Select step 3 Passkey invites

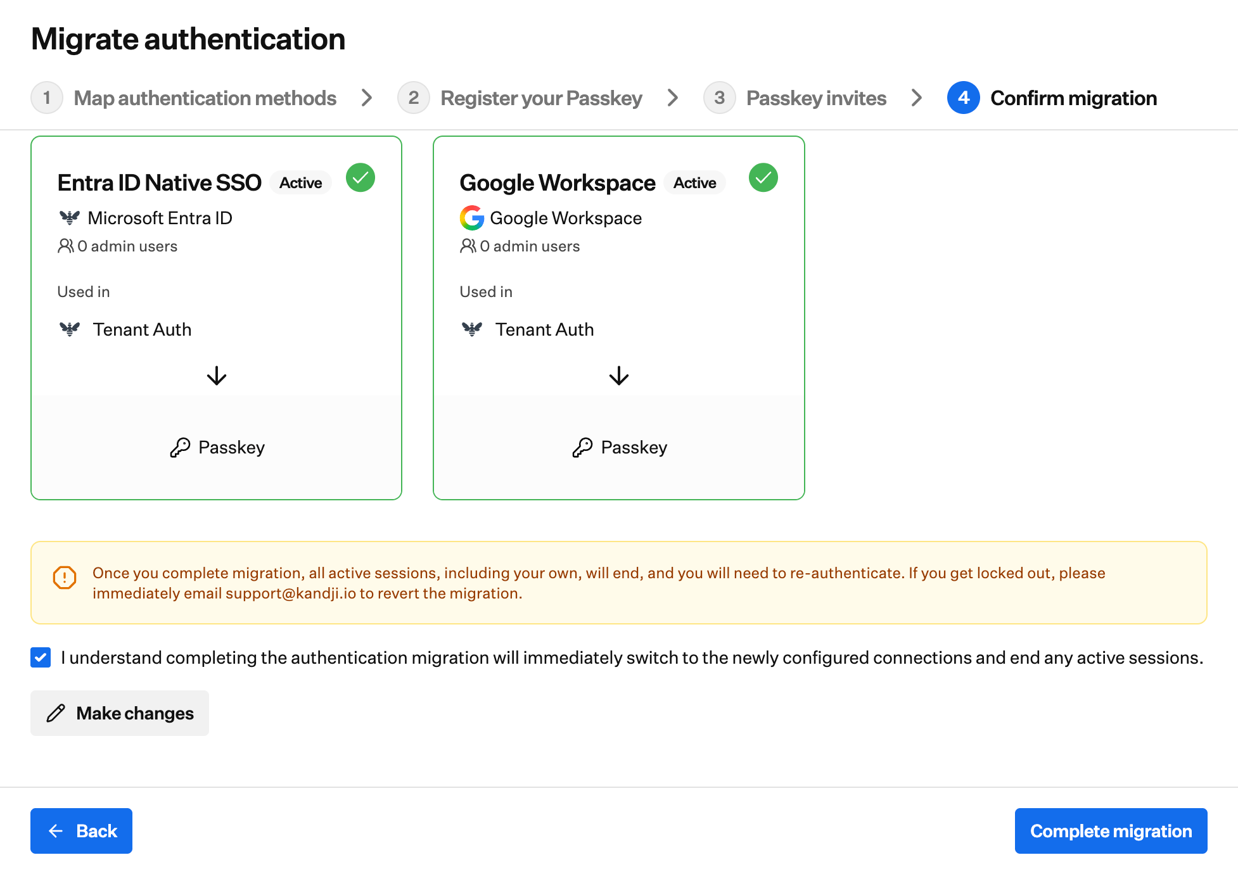click(x=795, y=98)
